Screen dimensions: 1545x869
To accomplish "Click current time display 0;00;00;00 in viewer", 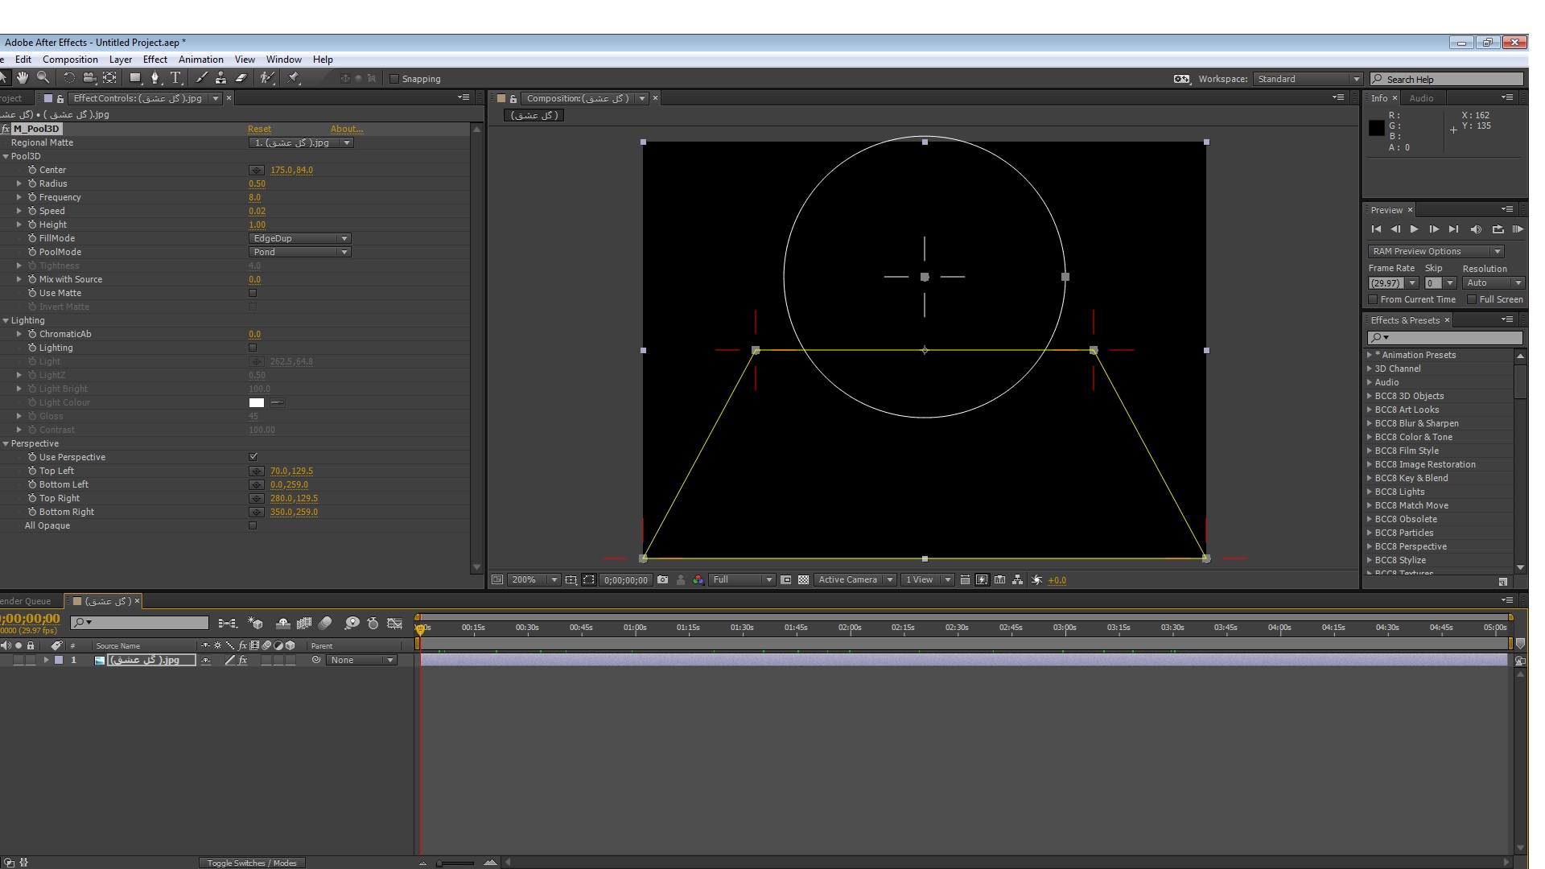I will (x=625, y=579).
